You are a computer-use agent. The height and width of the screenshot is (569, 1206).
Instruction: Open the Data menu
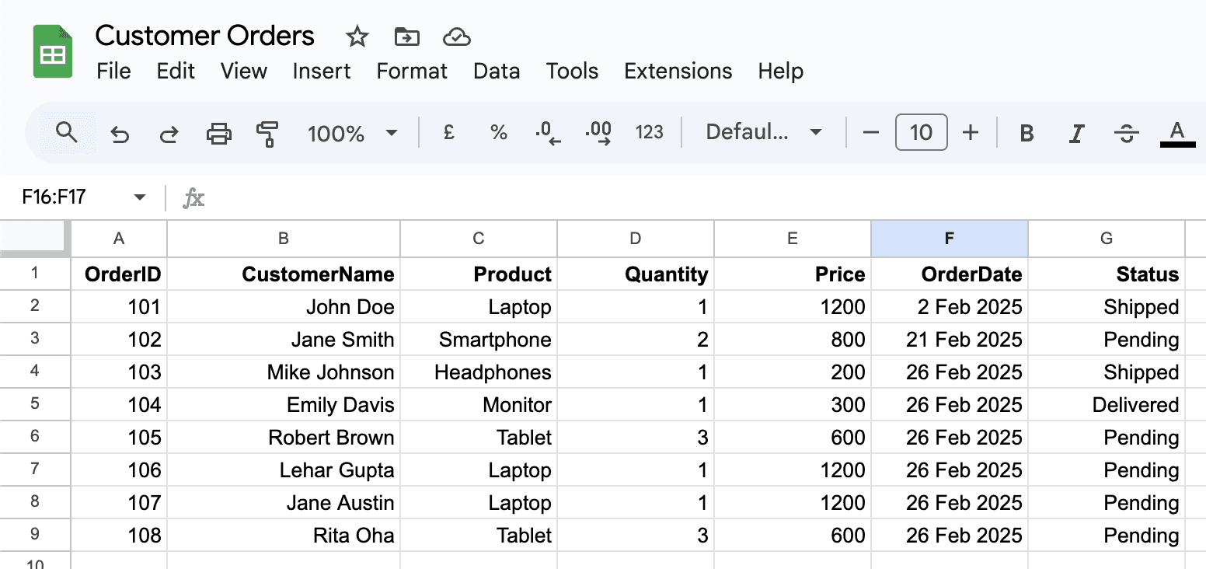click(497, 72)
